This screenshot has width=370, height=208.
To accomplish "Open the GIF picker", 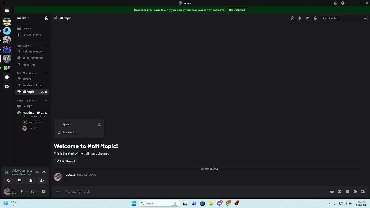I will click(x=340, y=192).
